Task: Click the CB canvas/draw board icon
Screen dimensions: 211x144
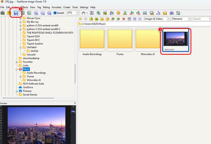Action: pyautogui.click(x=112, y=13)
